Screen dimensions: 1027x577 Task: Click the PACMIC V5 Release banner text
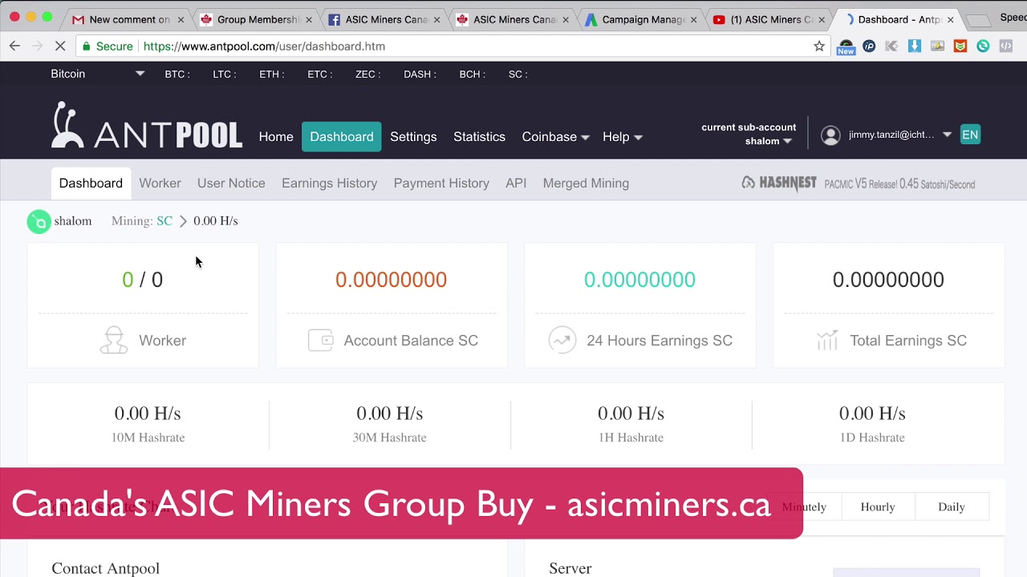(x=899, y=184)
